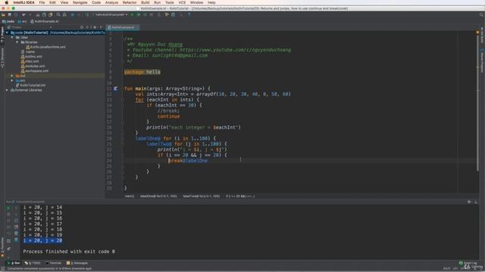The image size is (485, 272).
Task: Click the inspection status indicator at editor top-right
Action: (x=477, y=32)
